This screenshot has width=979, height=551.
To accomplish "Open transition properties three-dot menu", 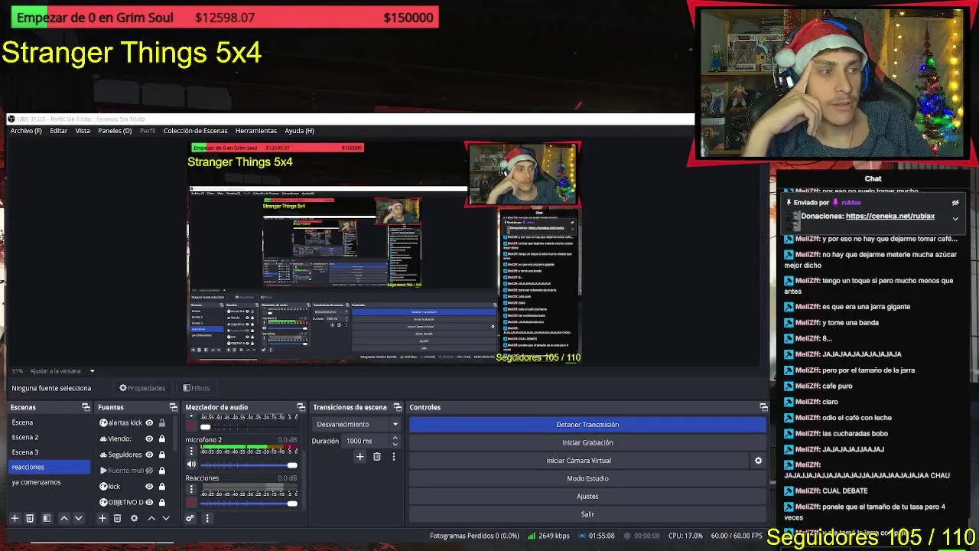I will [x=394, y=457].
